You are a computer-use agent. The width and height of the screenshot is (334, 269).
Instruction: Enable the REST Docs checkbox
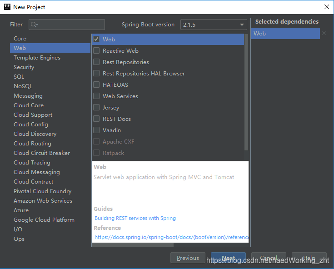click(x=96, y=119)
